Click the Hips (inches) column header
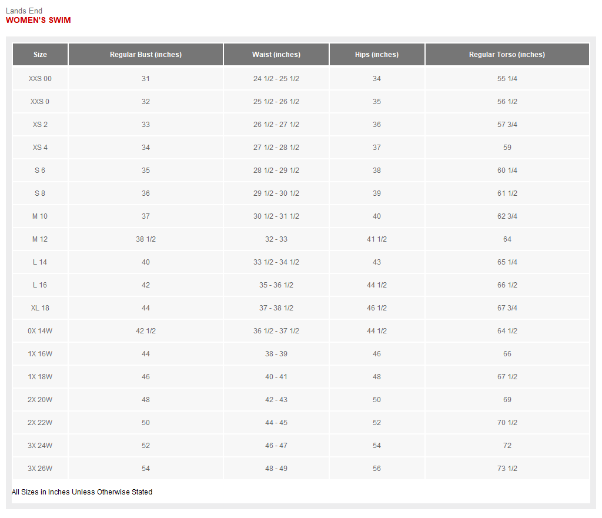602x518 pixels. pyautogui.click(x=377, y=55)
